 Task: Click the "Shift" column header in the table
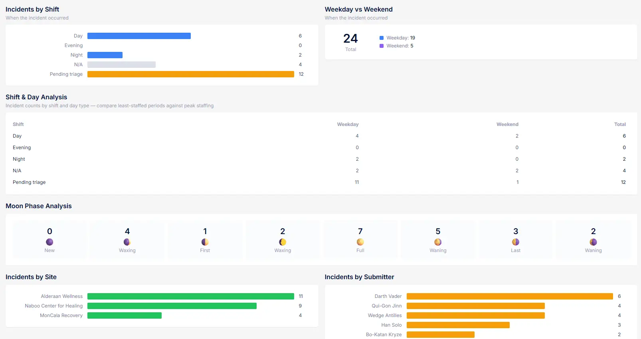[18, 124]
